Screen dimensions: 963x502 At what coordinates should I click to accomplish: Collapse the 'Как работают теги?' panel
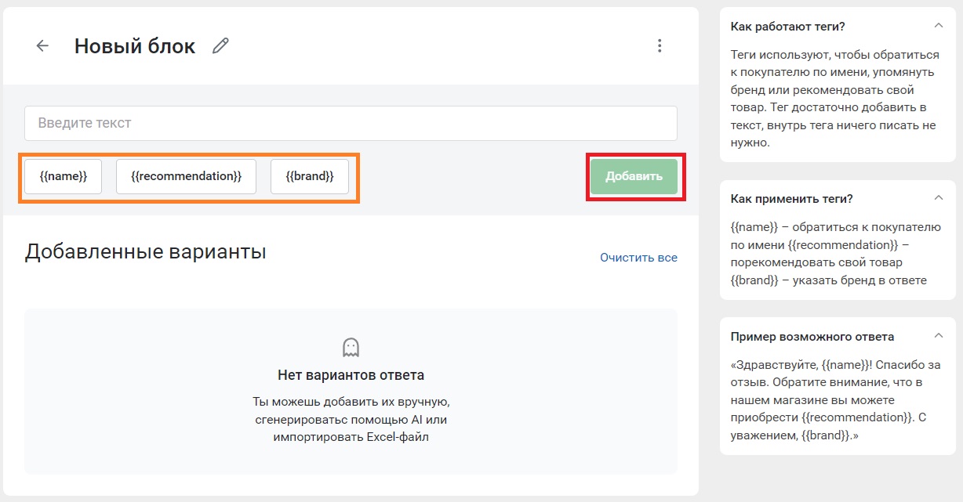coord(938,26)
